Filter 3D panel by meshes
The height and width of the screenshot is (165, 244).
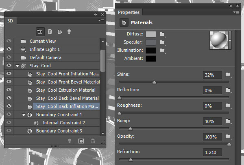click(x=50, y=32)
